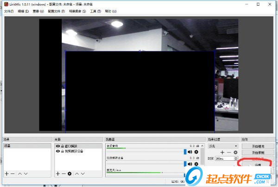Open the video capture device audio gear in the mixer
Screen dimensions: 278x187
tap(196, 164)
